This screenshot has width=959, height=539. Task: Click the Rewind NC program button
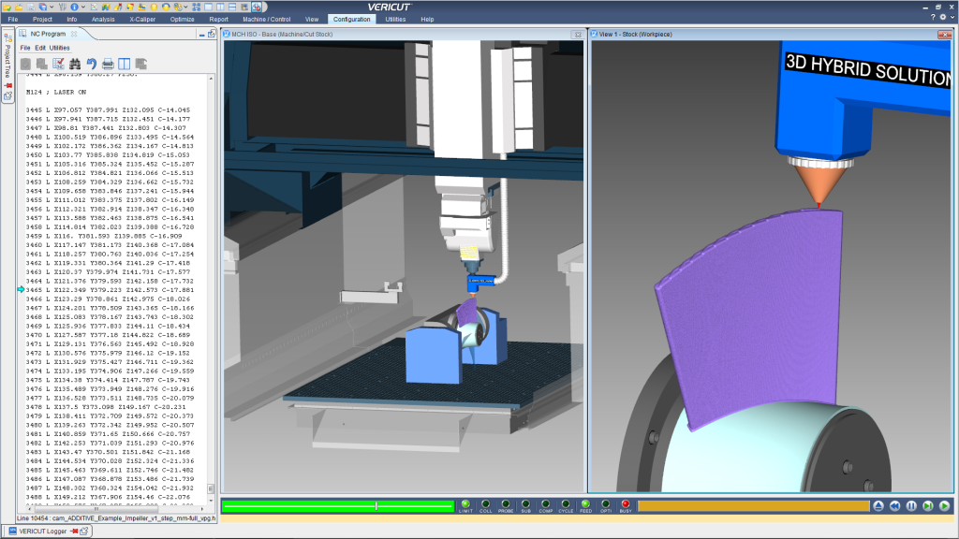pyautogui.click(x=894, y=505)
